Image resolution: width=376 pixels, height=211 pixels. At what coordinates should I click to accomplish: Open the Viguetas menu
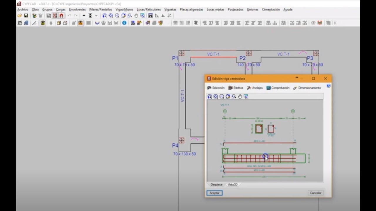(170, 9)
